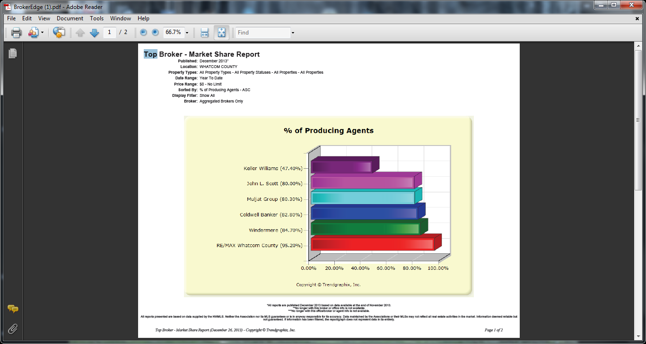Click the collaborate/share icon in toolbar
Viewport: 646px width, 344px height.
click(x=33, y=33)
